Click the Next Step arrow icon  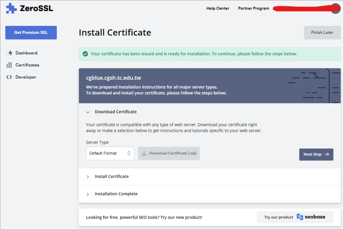coord(327,154)
